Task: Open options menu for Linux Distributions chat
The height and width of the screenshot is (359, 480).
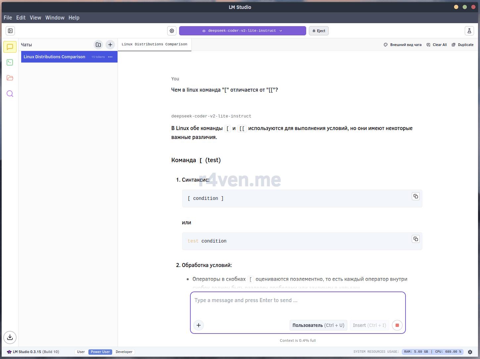Action: 110,57
